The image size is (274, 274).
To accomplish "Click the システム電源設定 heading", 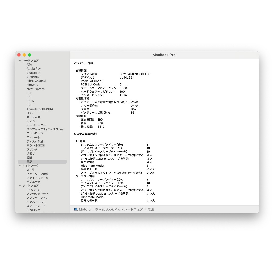I will 85,134.
